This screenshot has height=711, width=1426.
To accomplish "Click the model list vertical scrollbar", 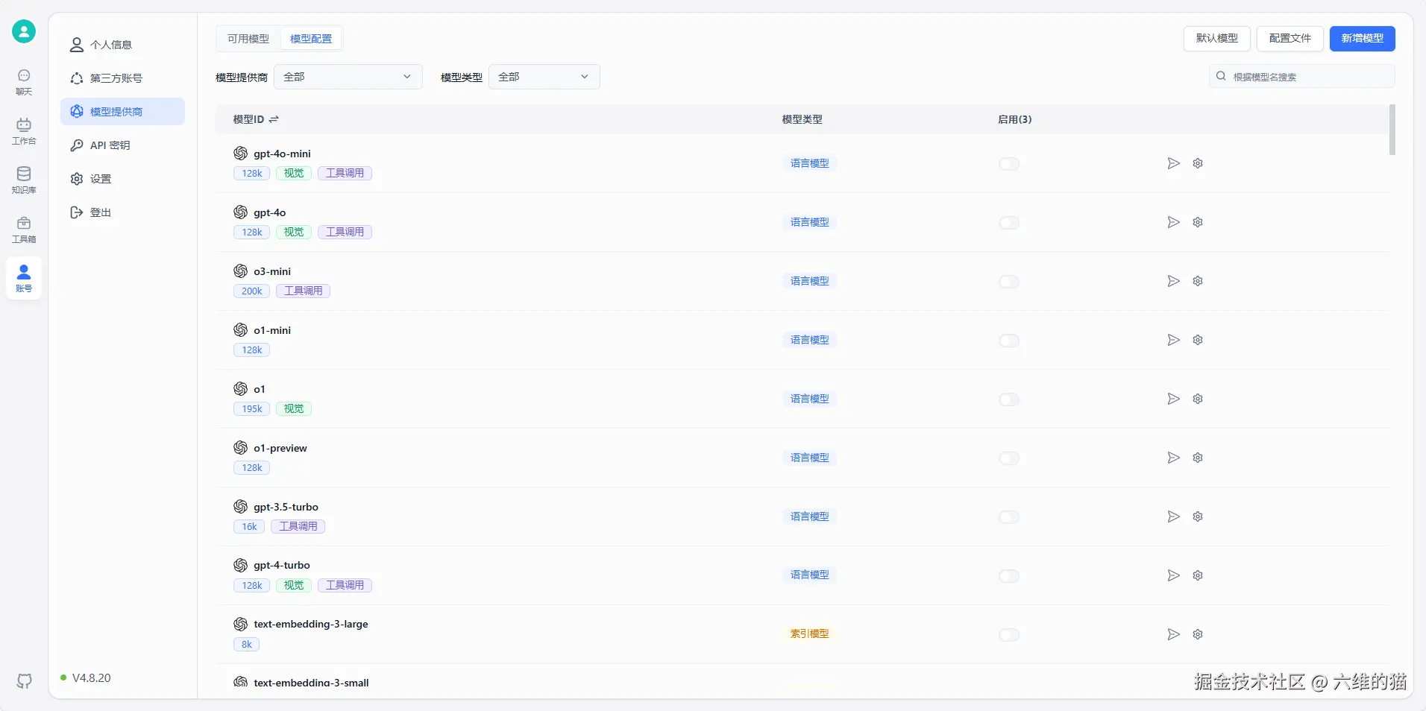I will 1392,130.
